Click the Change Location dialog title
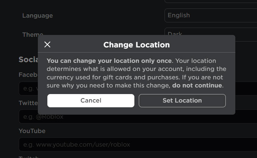 pyautogui.click(x=137, y=45)
